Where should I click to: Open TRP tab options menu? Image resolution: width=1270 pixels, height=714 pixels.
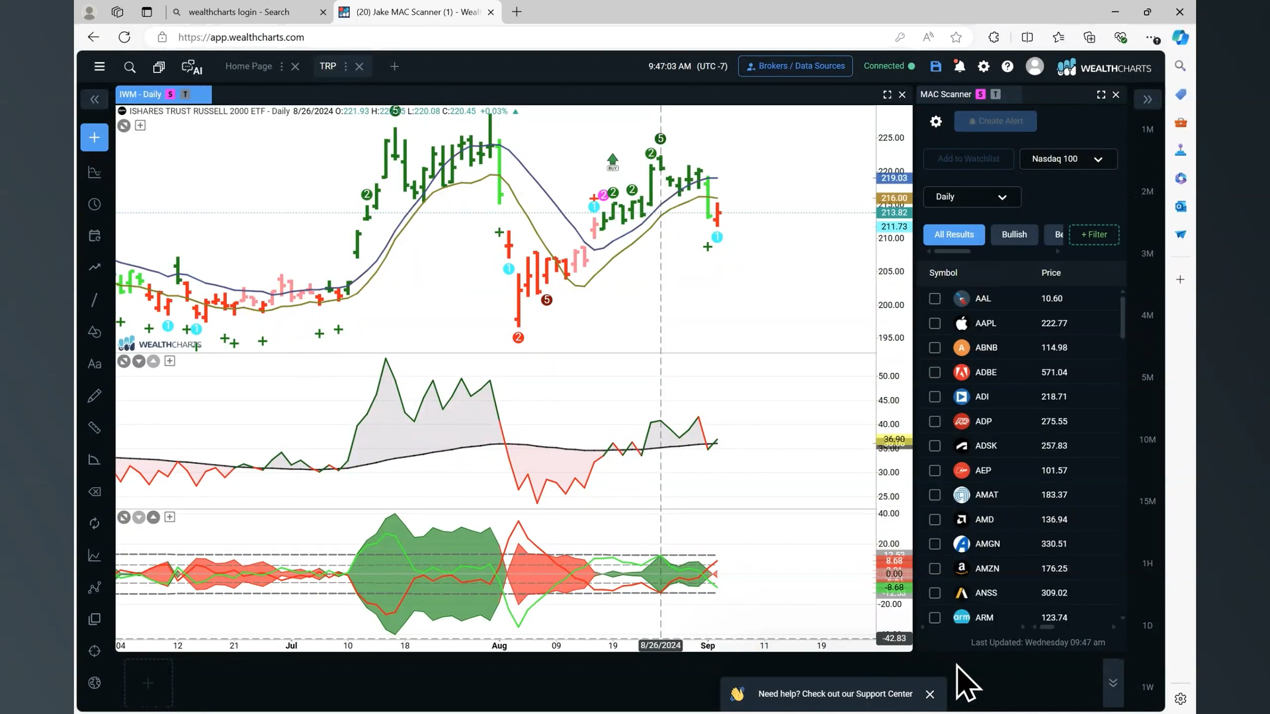click(345, 66)
